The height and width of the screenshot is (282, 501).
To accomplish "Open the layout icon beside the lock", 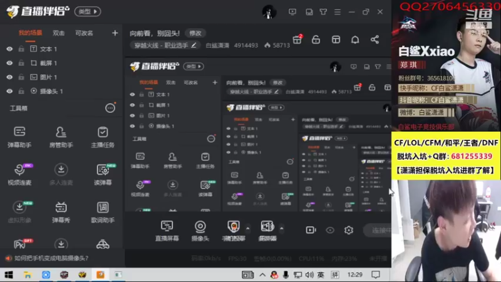I will pos(336,39).
